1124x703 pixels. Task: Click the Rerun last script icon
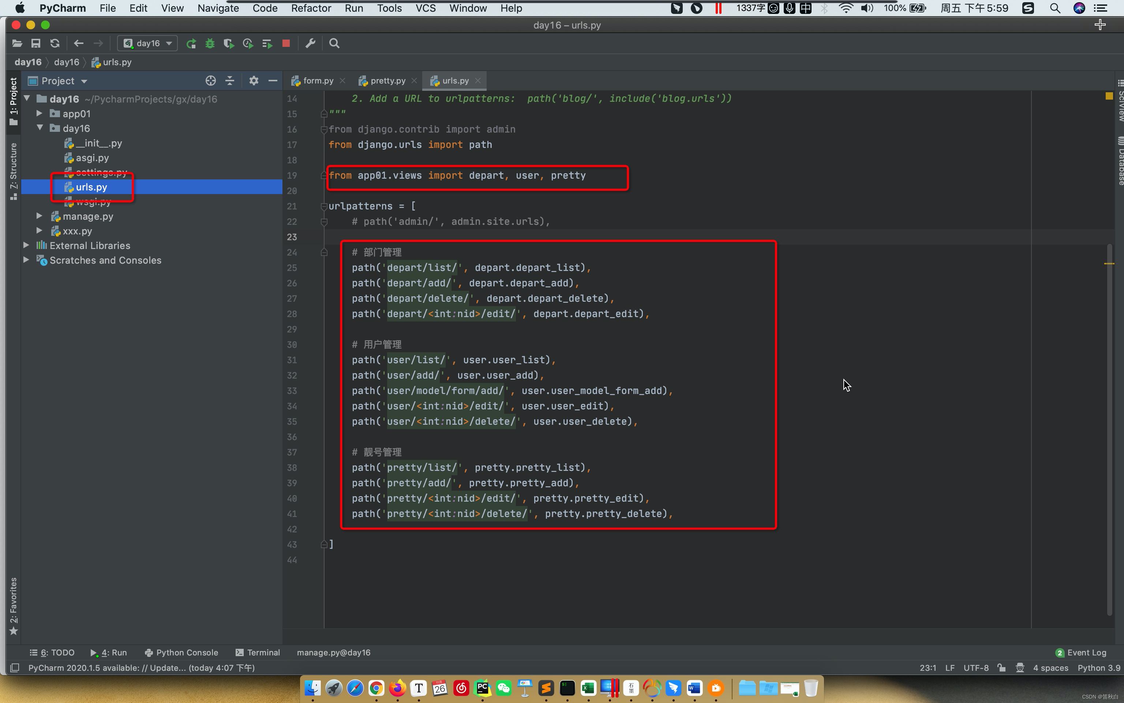point(191,43)
